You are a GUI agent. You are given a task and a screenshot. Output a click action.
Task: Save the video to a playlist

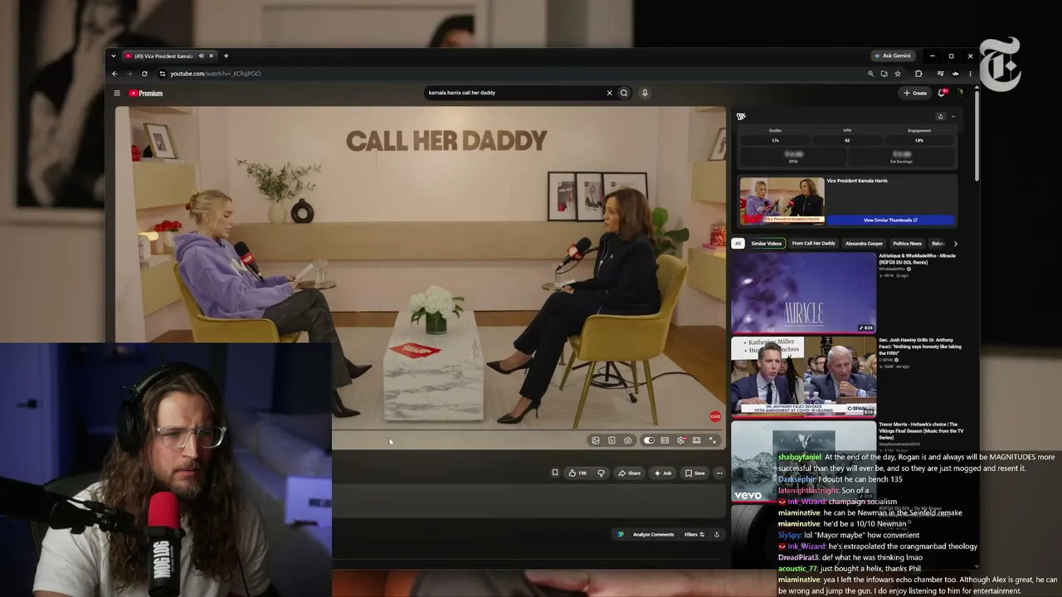pyautogui.click(x=695, y=473)
